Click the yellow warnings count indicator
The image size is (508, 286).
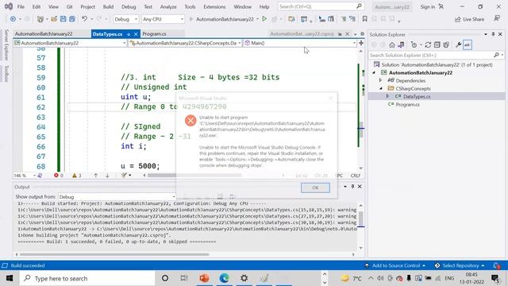[77, 176]
